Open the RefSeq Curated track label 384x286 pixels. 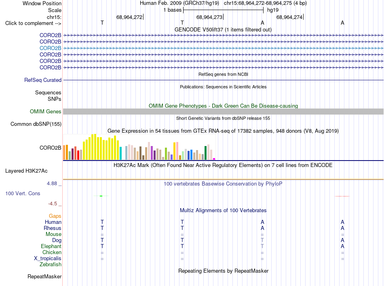click(x=43, y=80)
